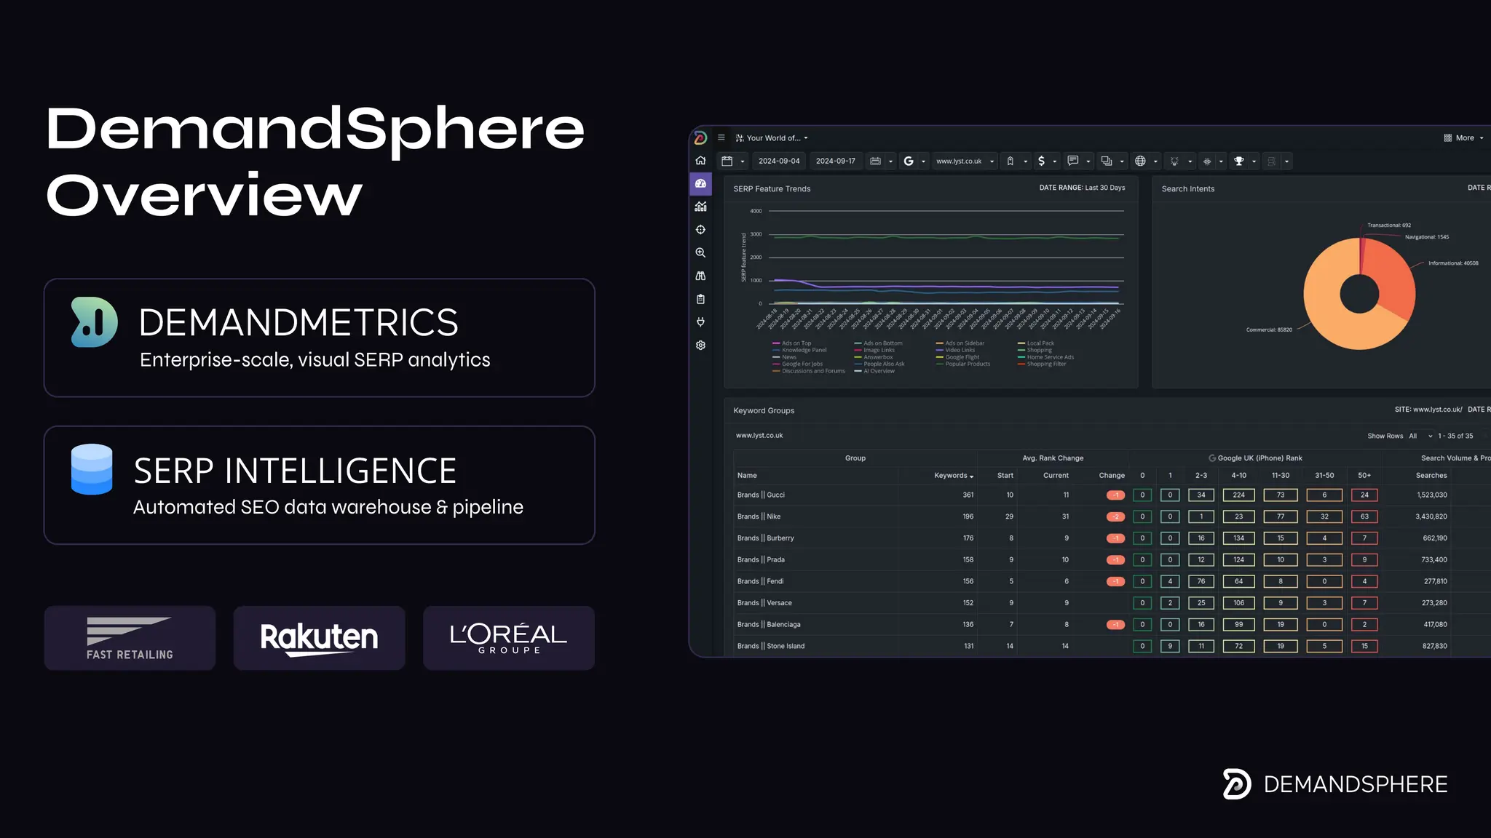
Task: Open the Show Rows All dropdown
Action: [1420, 436]
